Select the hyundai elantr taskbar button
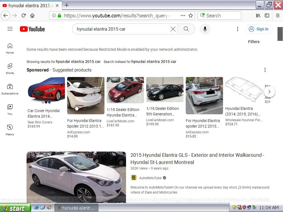The width and height of the screenshot is (283, 212). 76,208
